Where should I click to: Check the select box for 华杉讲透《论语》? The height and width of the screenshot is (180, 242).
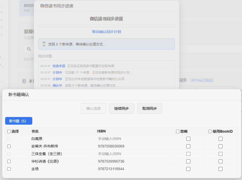coord(9,162)
